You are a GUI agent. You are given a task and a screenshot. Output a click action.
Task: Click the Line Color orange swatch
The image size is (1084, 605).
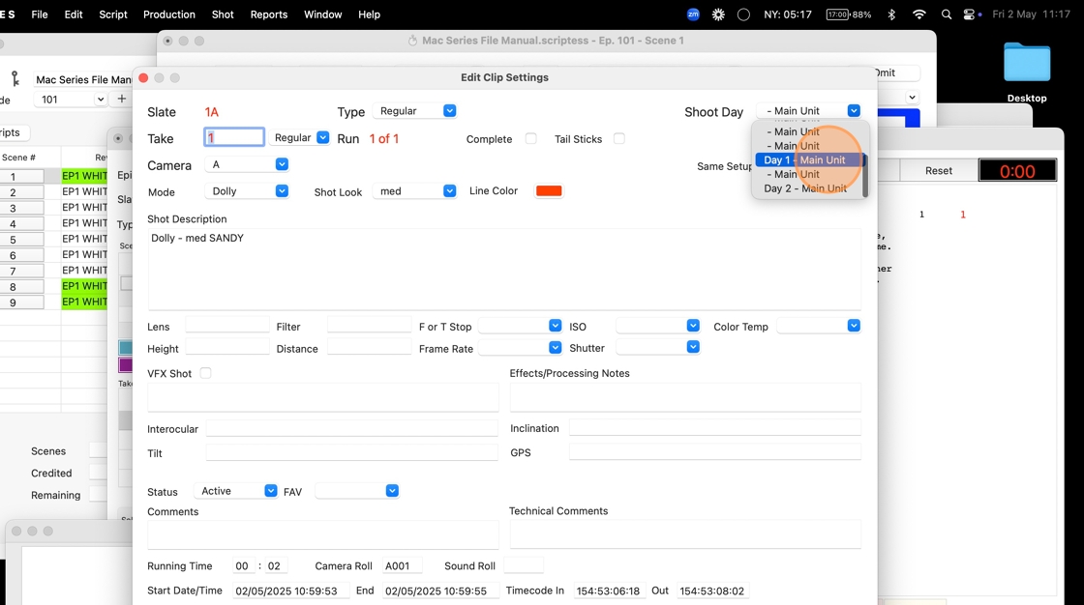pos(549,190)
